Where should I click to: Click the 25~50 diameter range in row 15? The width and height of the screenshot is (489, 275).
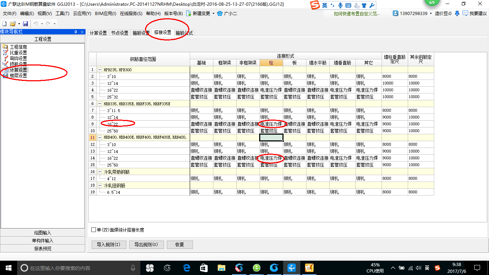point(113,165)
